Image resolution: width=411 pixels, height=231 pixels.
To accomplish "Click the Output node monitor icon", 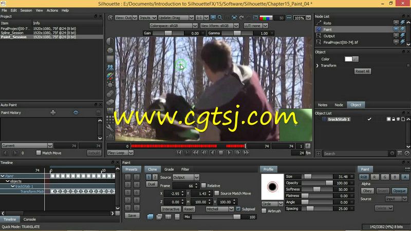I will click(396, 35).
